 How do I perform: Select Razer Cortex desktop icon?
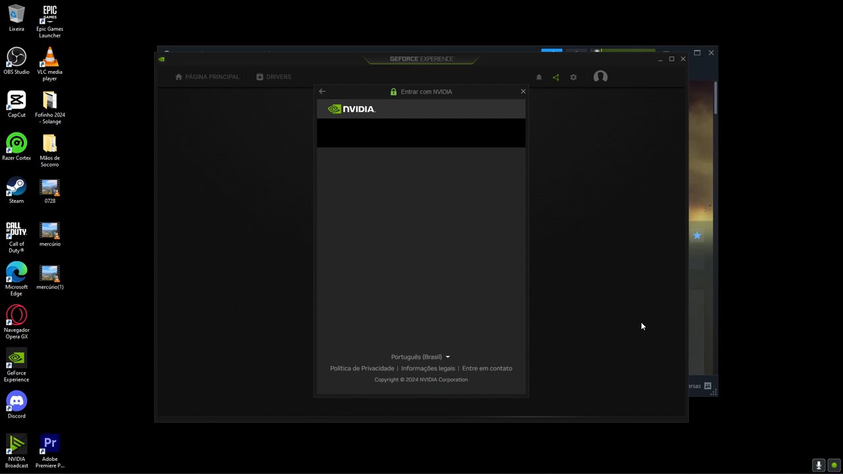(x=16, y=147)
